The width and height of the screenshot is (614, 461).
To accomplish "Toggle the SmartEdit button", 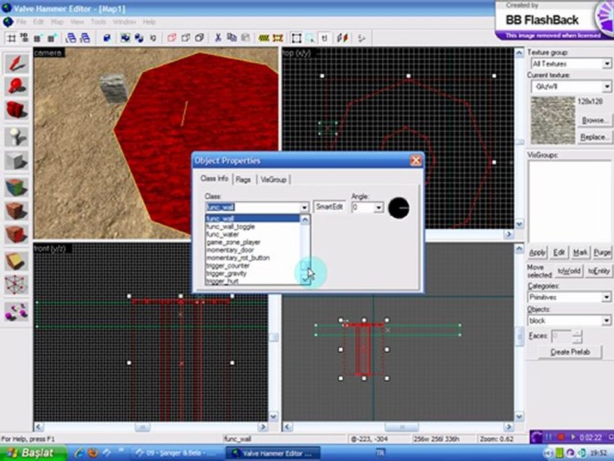I will click(329, 207).
